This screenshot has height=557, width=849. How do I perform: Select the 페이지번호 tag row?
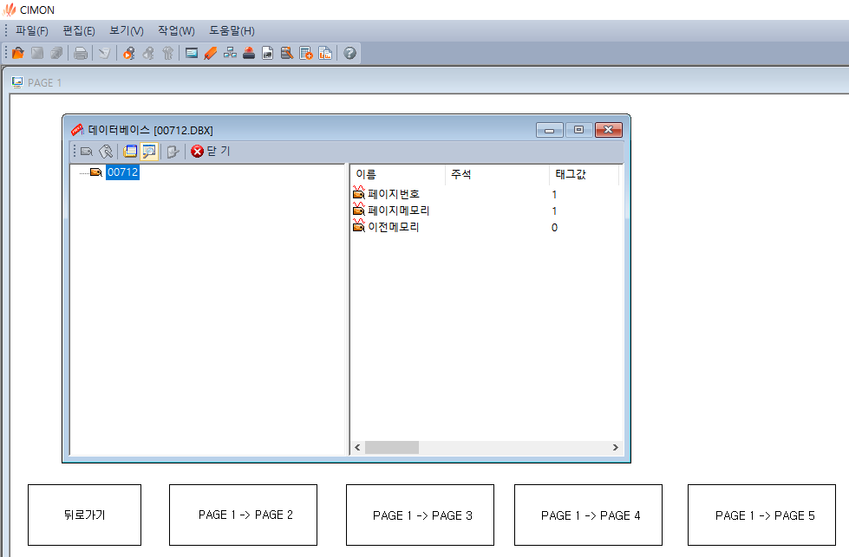click(393, 194)
